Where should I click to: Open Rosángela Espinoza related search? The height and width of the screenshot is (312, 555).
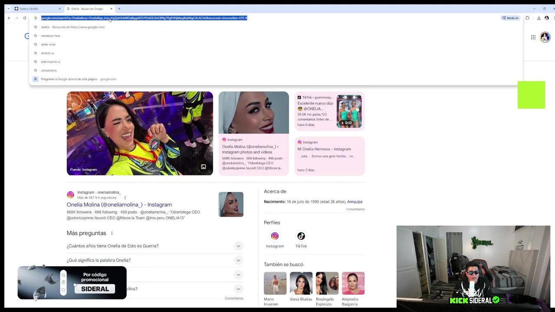click(327, 289)
